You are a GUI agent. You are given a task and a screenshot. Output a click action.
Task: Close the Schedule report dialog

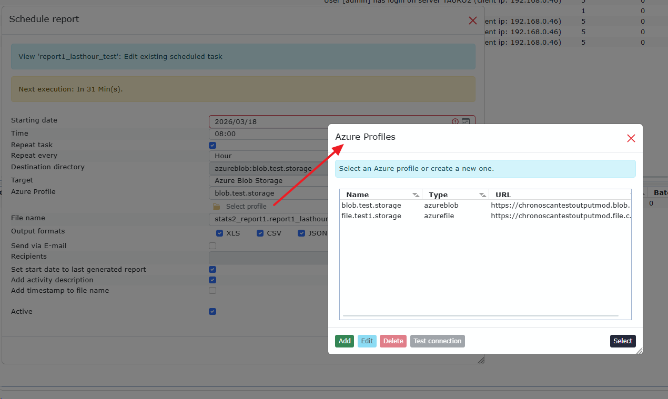click(x=472, y=21)
